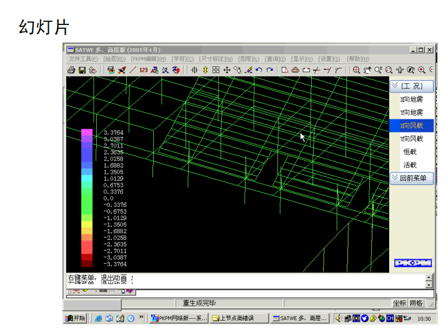The image size is (448, 335).
Task: Click the red rectangle break tool icon
Action: (306, 70)
